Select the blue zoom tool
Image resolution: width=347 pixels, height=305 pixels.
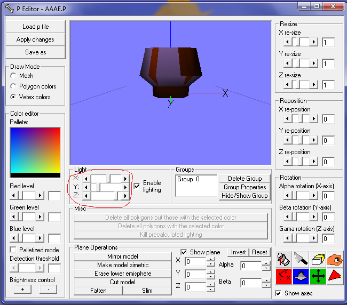[301, 276]
